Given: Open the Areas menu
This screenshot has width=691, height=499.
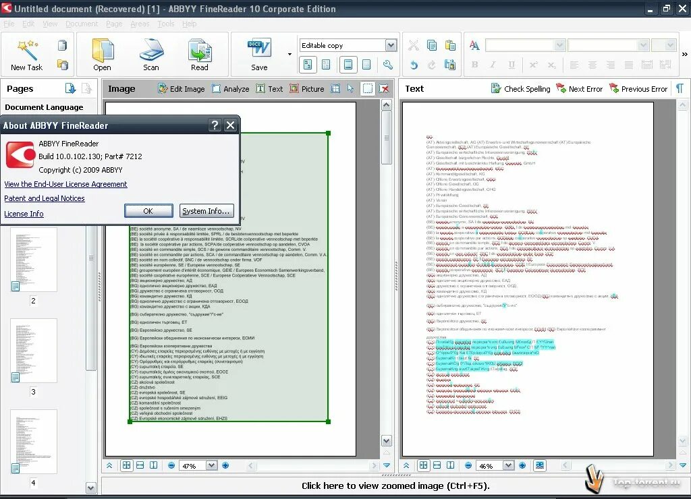Looking at the screenshot, I should 140,24.
